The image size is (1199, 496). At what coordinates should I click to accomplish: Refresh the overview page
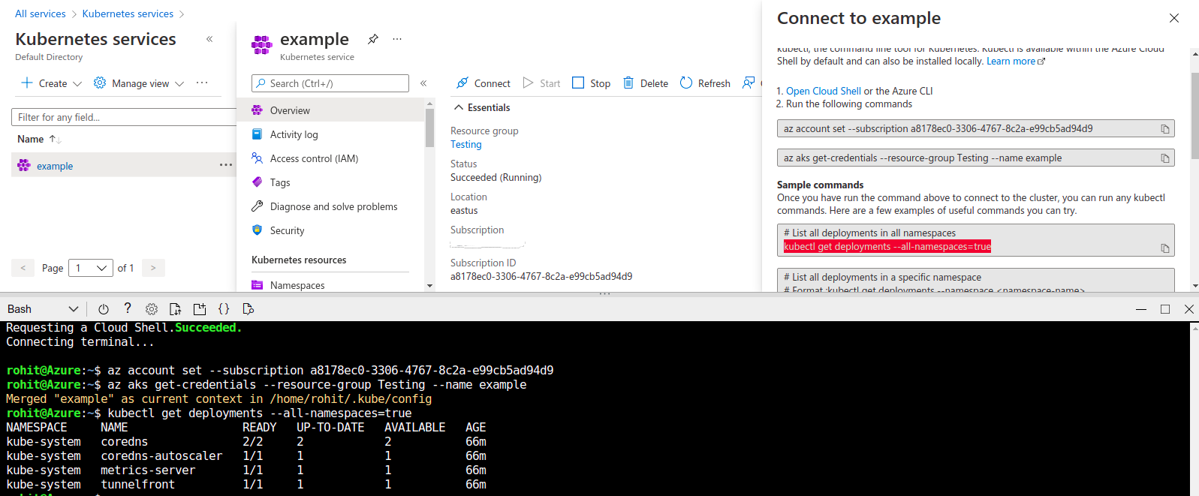pos(705,83)
